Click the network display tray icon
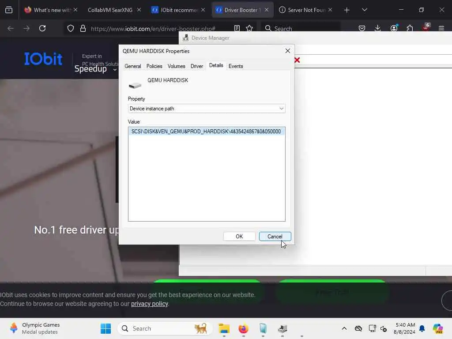The image size is (452, 339). pyautogui.click(x=372, y=328)
